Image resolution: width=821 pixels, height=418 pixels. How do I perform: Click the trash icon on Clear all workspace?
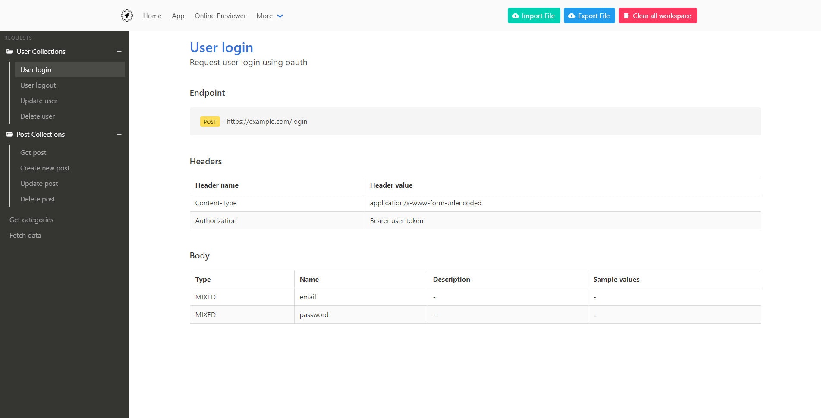(626, 16)
